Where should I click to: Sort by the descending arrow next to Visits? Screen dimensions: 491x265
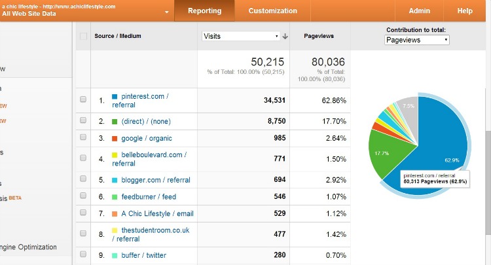(285, 36)
